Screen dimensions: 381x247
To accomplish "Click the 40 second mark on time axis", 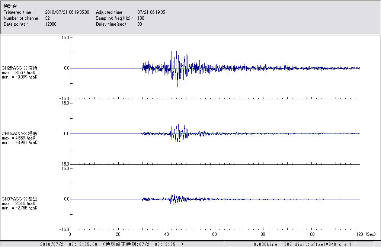I will (166, 234).
